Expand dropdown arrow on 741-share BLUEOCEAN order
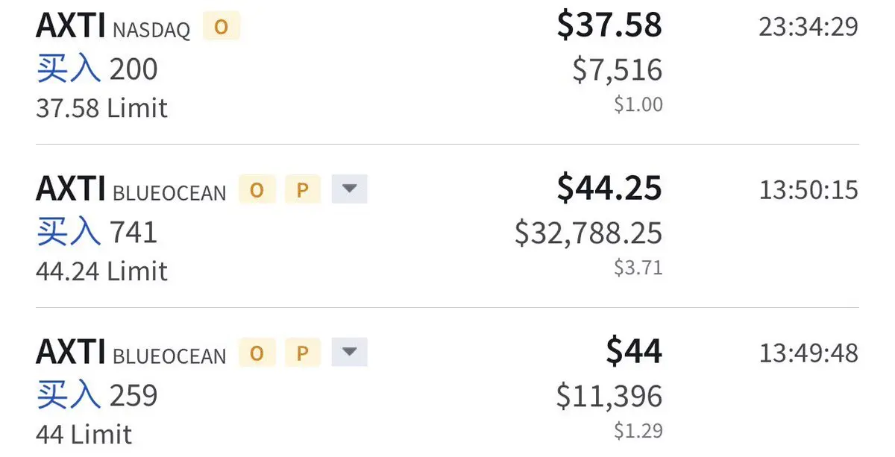895x457 pixels. pyautogui.click(x=349, y=190)
